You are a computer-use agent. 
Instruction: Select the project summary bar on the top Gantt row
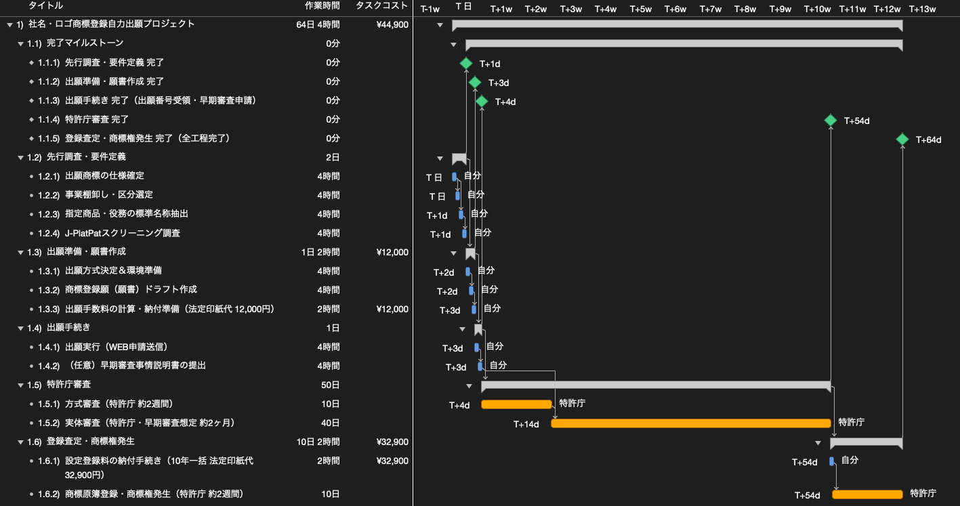point(677,25)
